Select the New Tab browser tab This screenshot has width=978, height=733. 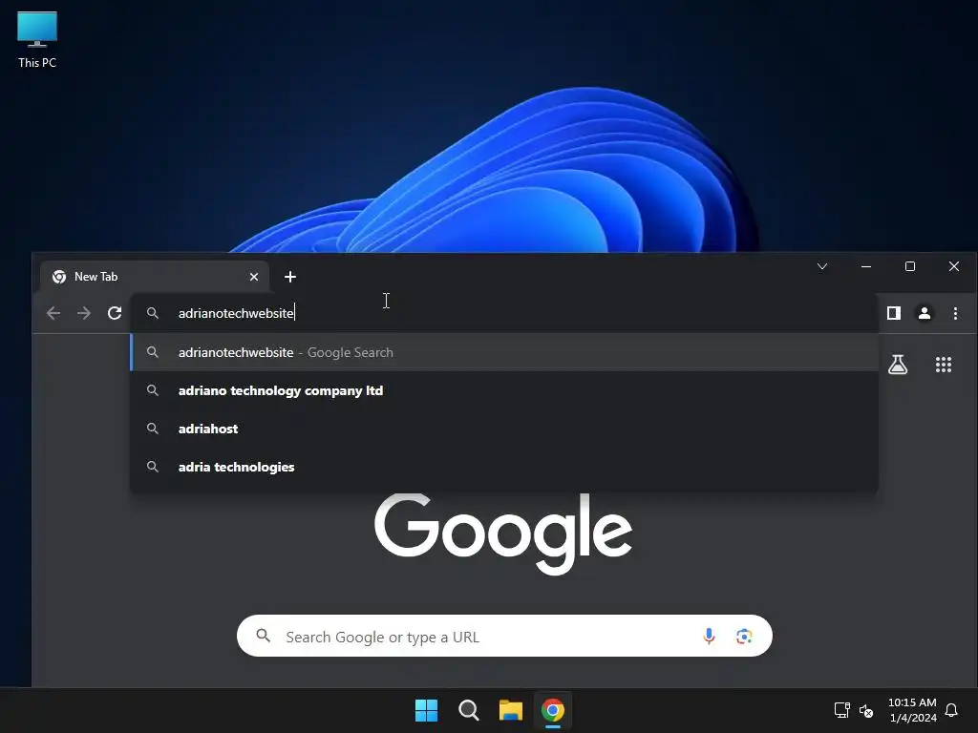[x=155, y=277]
